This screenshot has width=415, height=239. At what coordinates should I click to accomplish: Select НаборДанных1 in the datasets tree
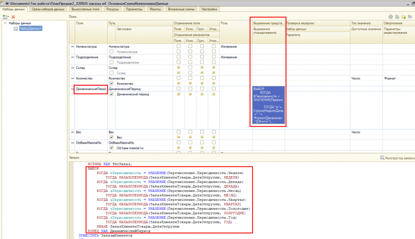pyautogui.click(x=31, y=28)
